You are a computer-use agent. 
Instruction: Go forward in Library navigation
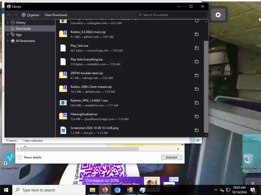[15, 15]
